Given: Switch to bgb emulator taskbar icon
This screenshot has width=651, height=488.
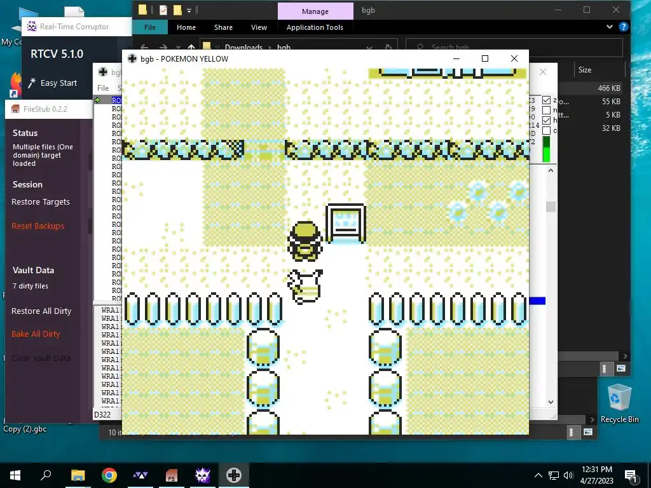Looking at the screenshot, I should pyautogui.click(x=234, y=475).
